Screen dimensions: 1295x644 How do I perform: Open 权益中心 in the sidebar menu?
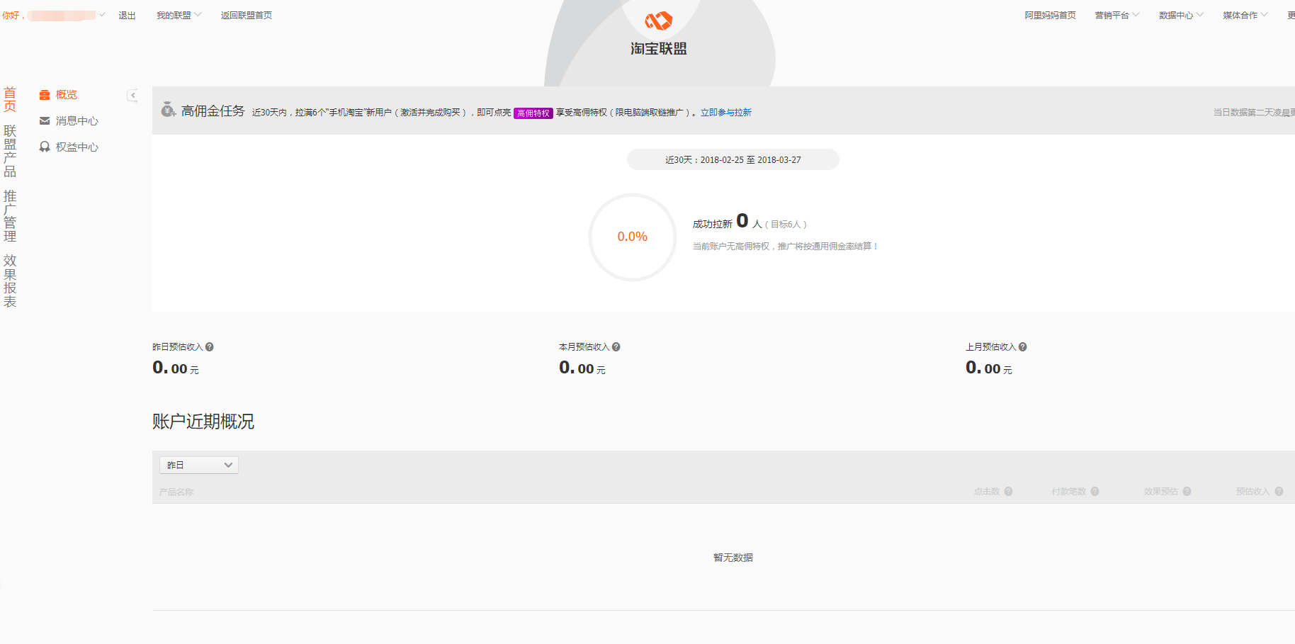click(x=77, y=147)
